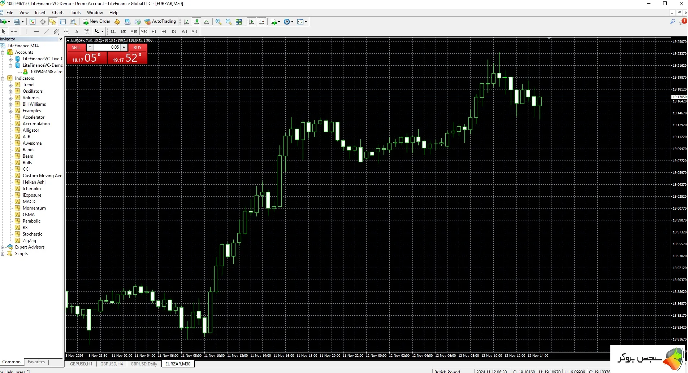Select the Stochastic indicator in Navigator
The height and width of the screenshot is (373, 688).
coord(32,234)
